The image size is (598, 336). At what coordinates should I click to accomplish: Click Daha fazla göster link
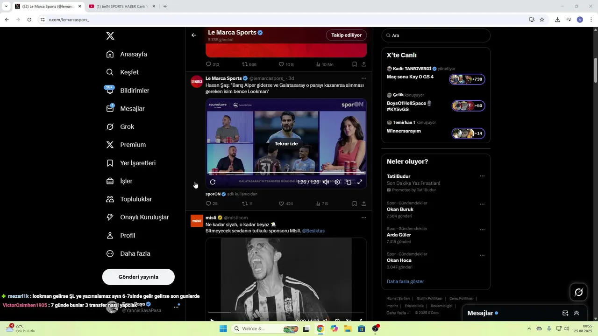tap(406, 282)
